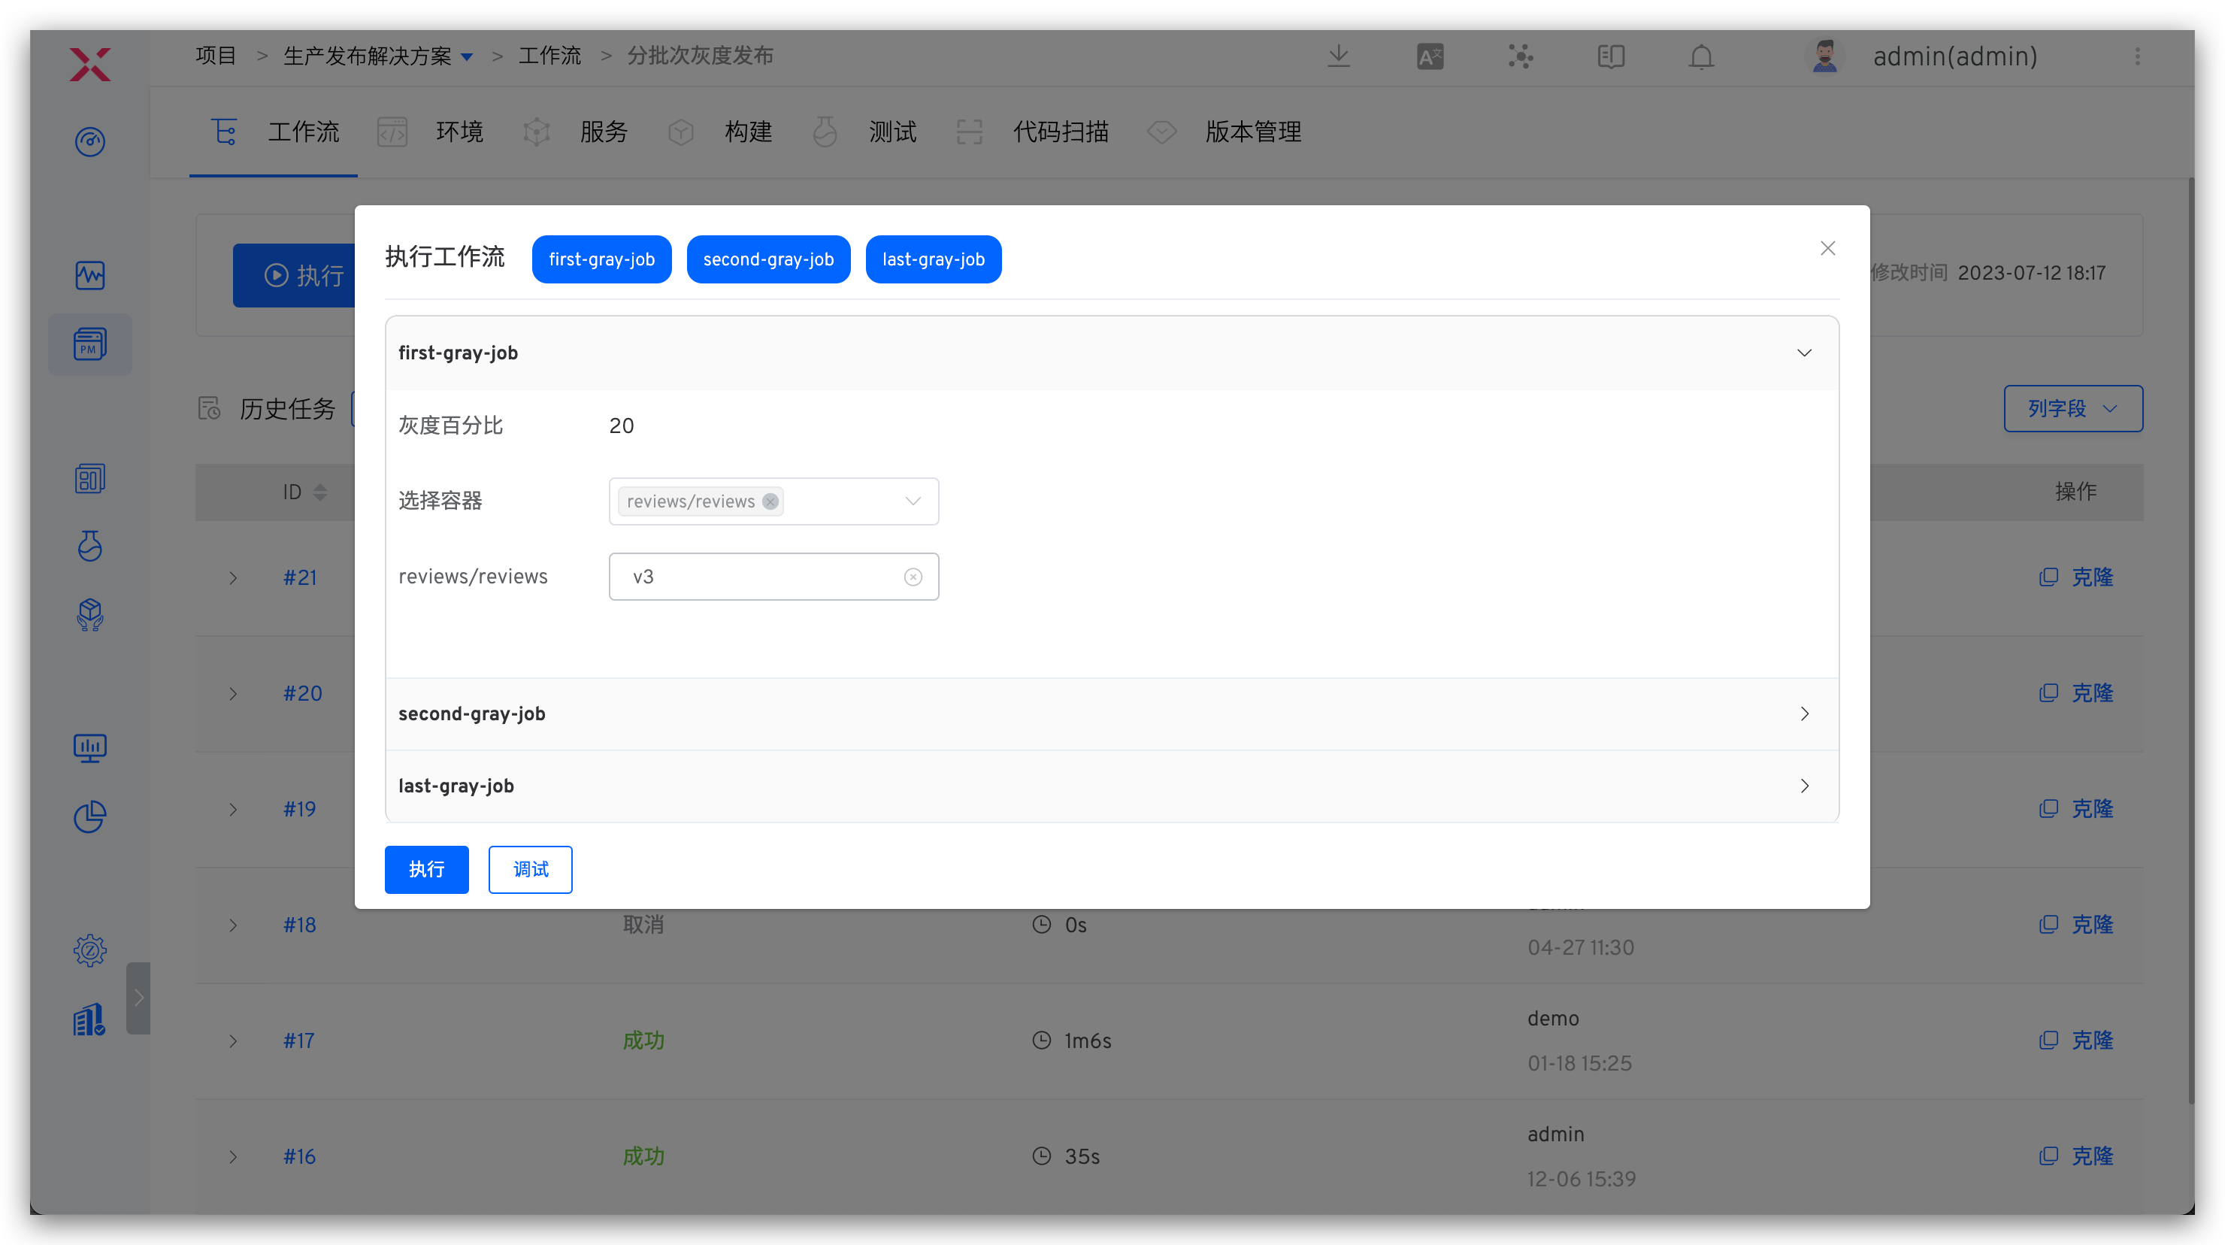Viewport: 2225px width, 1245px height.
Task: Switch language using the A文 icon
Action: pyautogui.click(x=1430, y=56)
